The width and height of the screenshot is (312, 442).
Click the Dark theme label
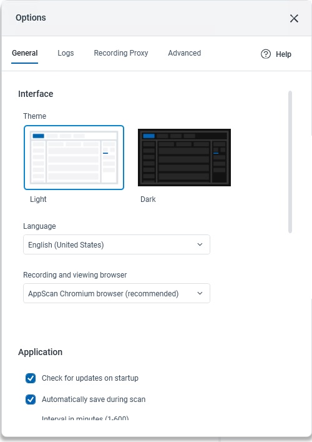click(148, 199)
